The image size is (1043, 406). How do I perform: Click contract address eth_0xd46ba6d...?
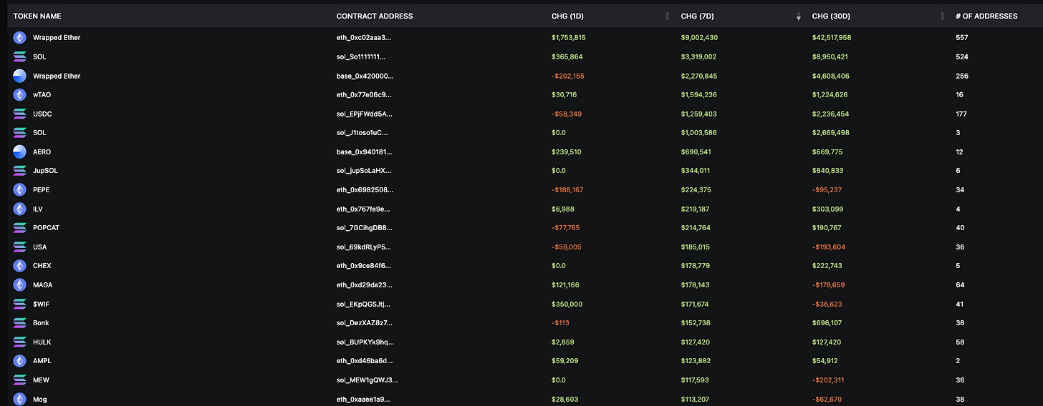click(365, 361)
